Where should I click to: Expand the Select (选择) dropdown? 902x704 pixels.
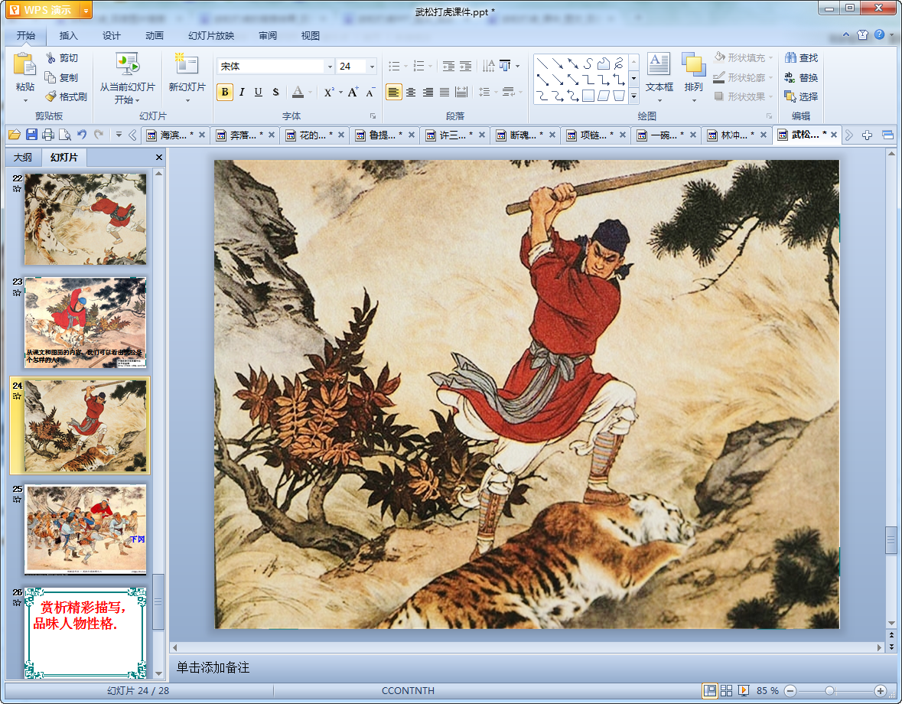click(x=802, y=96)
